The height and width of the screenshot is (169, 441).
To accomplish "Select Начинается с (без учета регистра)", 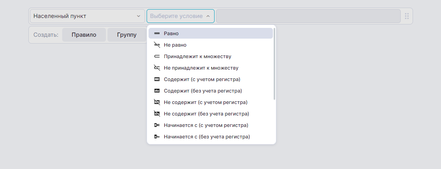I will click(x=206, y=137).
